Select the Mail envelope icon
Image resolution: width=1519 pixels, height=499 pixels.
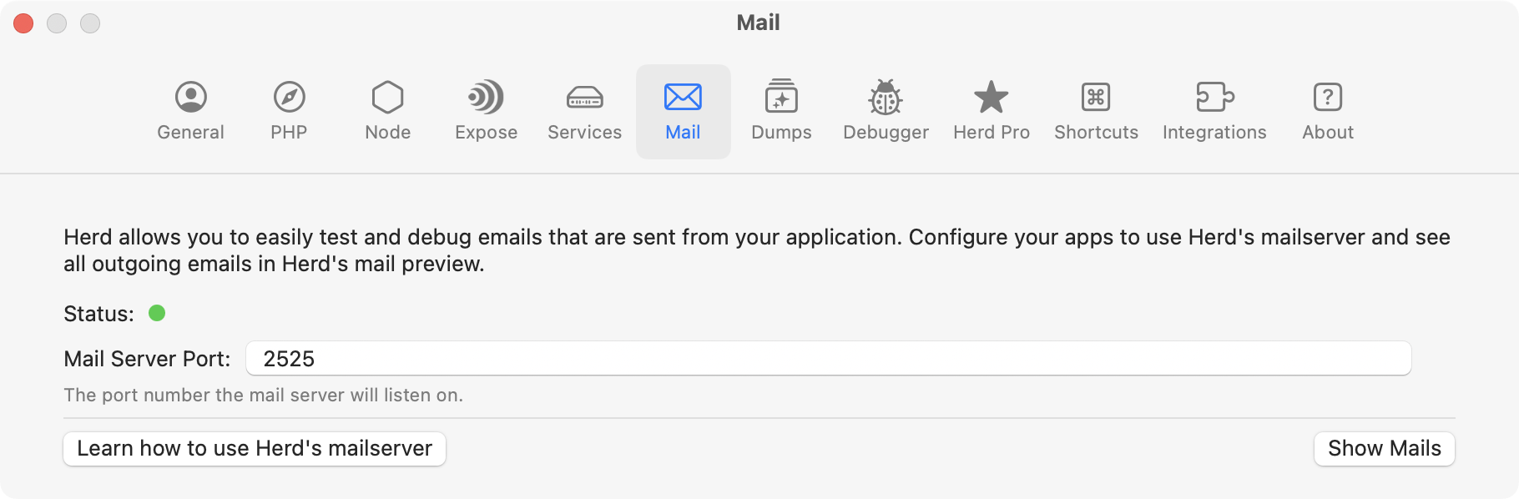click(684, 98)
